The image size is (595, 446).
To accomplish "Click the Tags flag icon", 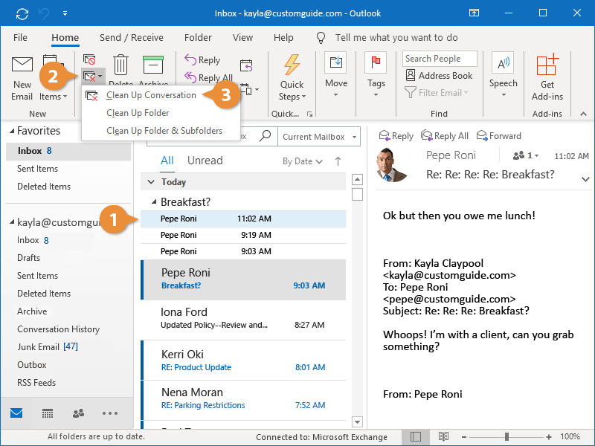I will point(376,62).
